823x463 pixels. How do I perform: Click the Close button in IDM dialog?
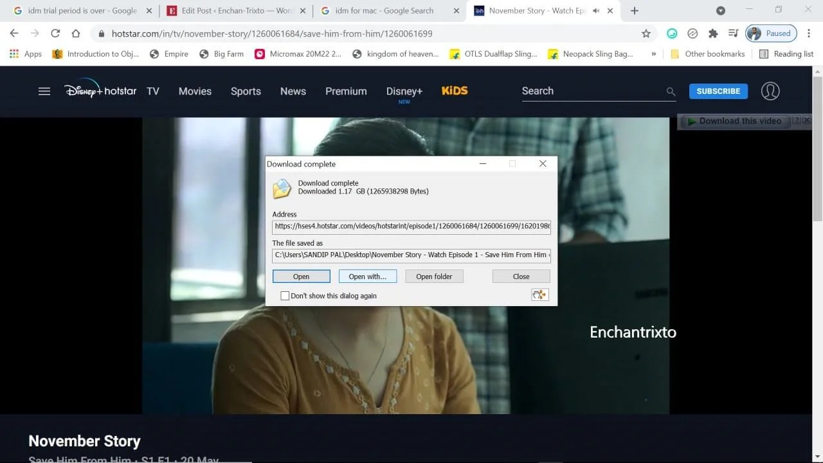tap(521, 277)
